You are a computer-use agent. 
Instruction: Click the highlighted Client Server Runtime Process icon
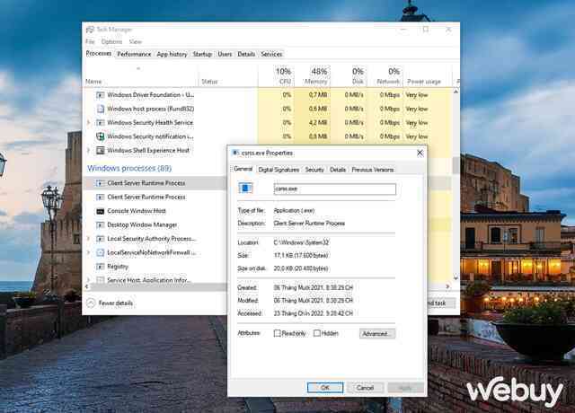click(x=100, y=183)
